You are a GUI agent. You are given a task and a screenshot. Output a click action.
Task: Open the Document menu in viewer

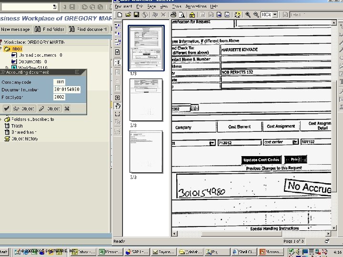123,7
